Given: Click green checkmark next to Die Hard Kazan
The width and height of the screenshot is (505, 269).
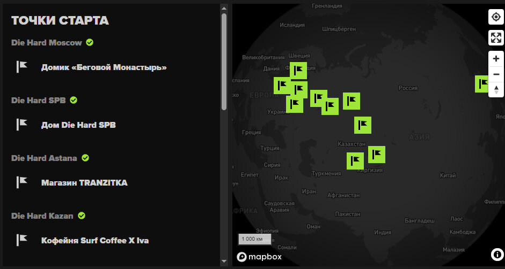Looking at the screenshot, I should point(82,216).
